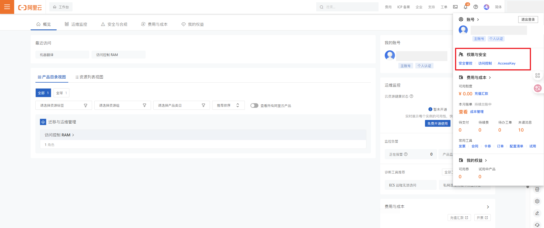Click the Alibaba Cloud logo
This screenshot has height=228, width=544.
(30, 7)
